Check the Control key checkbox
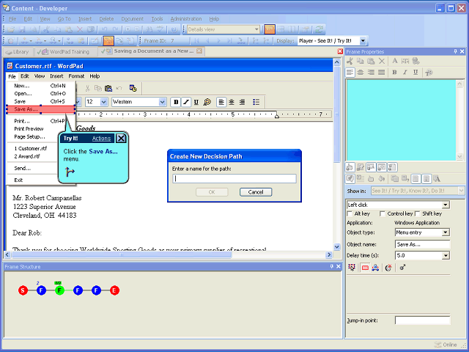The height and width of the screenshot is (352, 469). pos(383,213)
